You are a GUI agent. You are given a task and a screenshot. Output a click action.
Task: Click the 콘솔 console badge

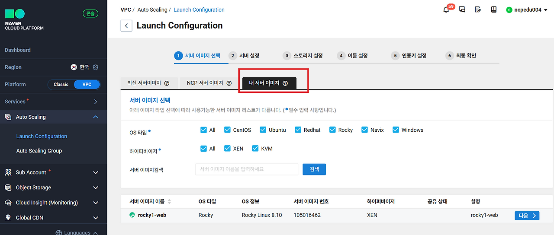click(x=90, y=13)
